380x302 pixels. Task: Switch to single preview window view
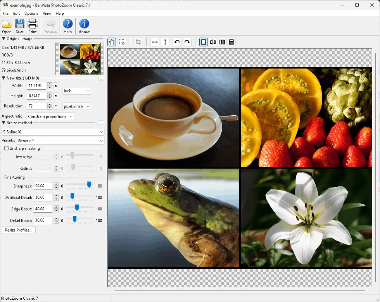204,42
